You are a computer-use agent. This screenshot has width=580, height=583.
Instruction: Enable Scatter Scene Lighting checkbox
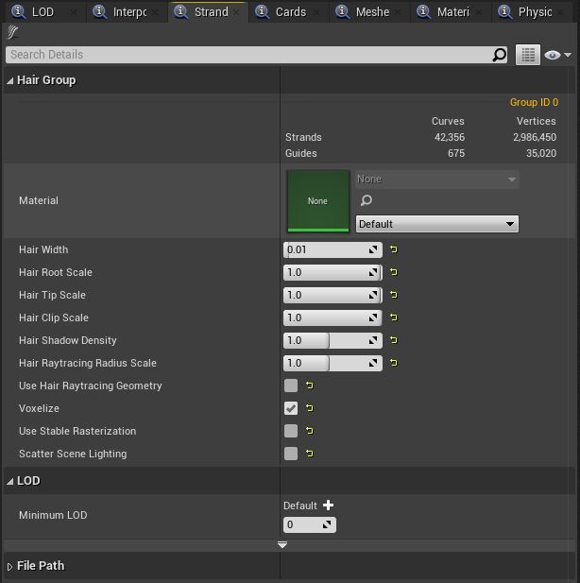(x=291, y=454)
